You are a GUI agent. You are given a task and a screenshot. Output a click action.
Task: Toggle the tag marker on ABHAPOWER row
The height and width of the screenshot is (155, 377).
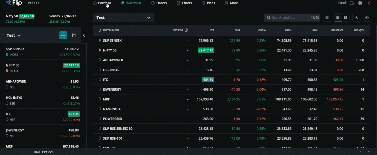point(99,60)
